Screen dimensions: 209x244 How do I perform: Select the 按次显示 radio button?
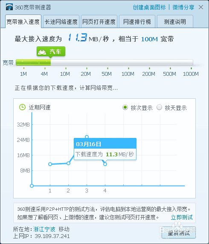[x=125, y=107]
